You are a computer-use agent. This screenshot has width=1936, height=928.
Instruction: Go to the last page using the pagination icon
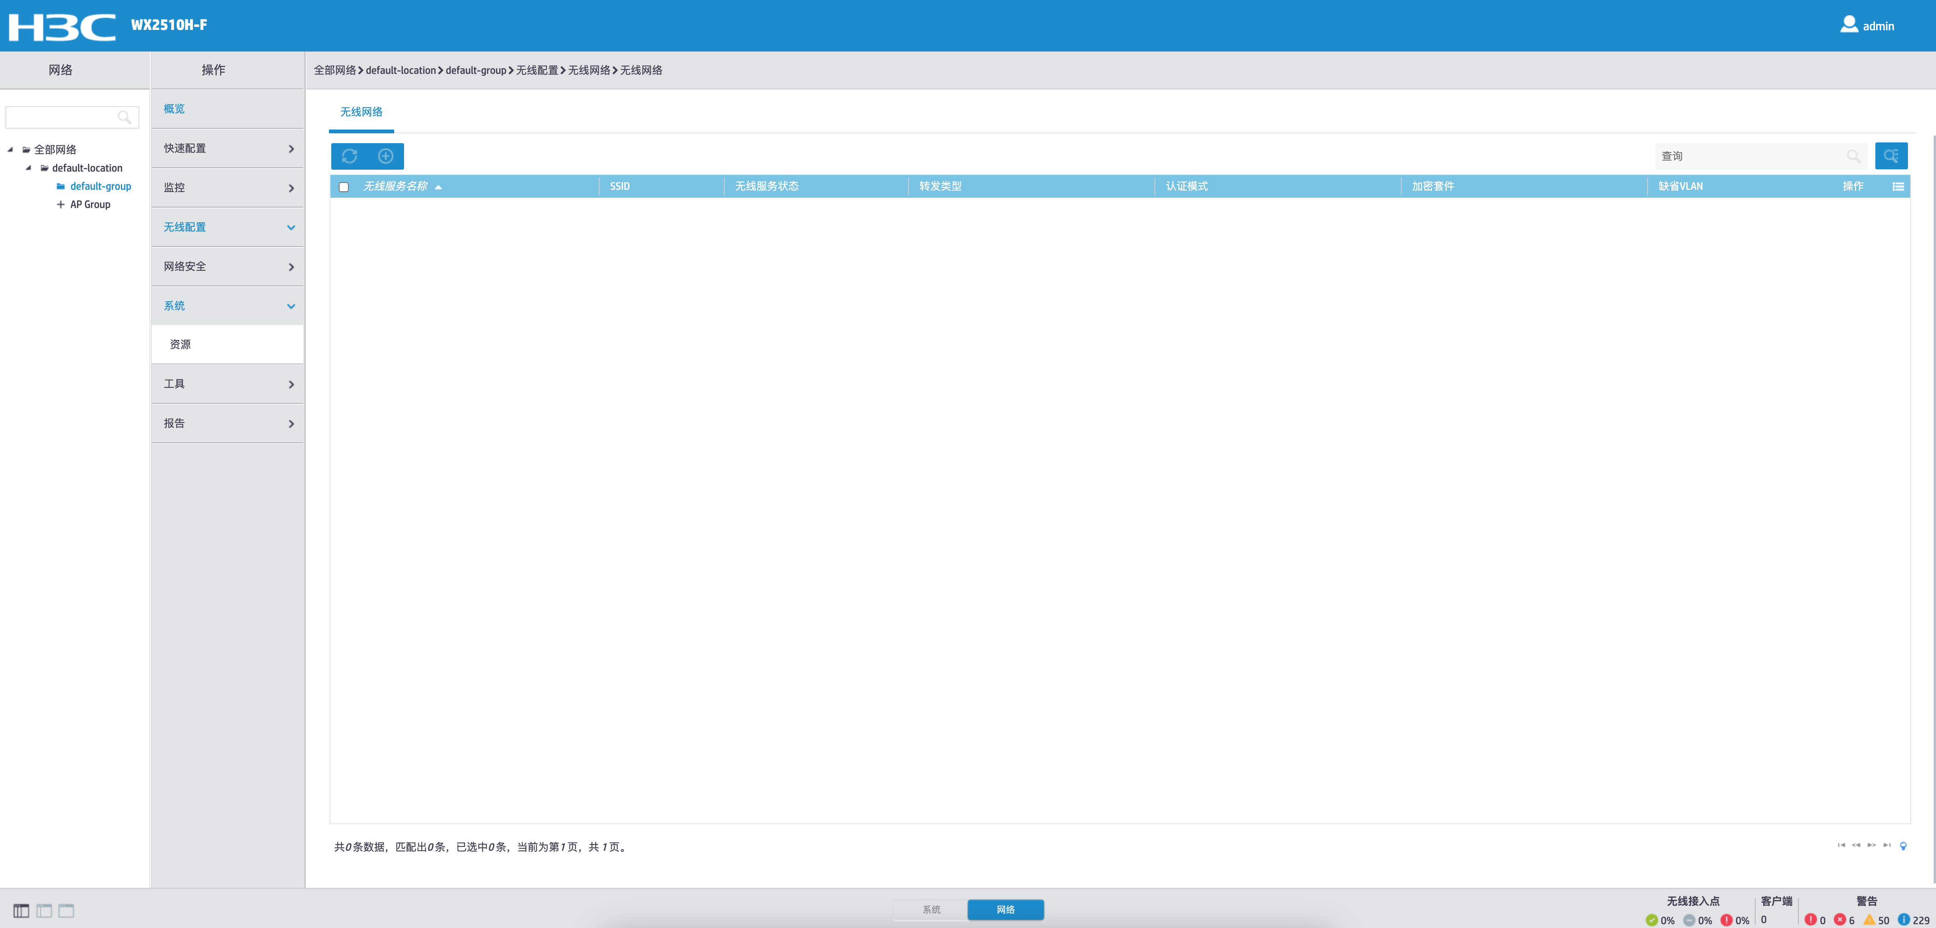tap(1886, 845)
